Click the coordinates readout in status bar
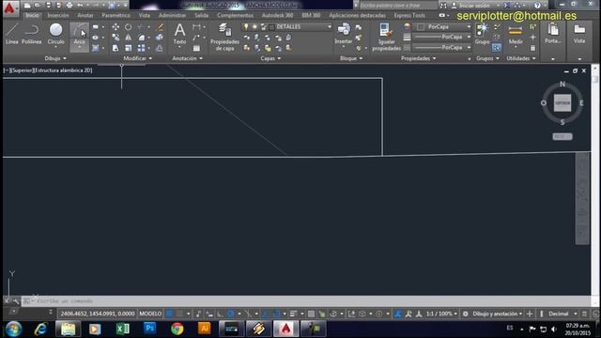 [98, 314]
